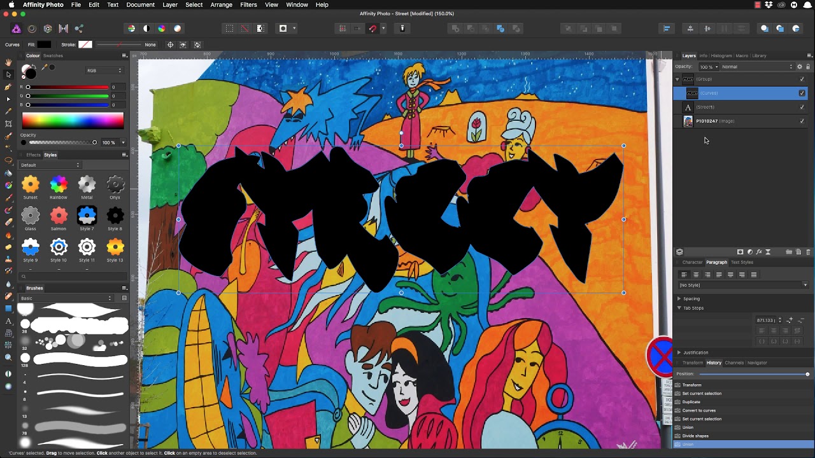815x458 pixels.
Task: Click the History Position slider
Action: pyautogui.click(x=753, y=374)
